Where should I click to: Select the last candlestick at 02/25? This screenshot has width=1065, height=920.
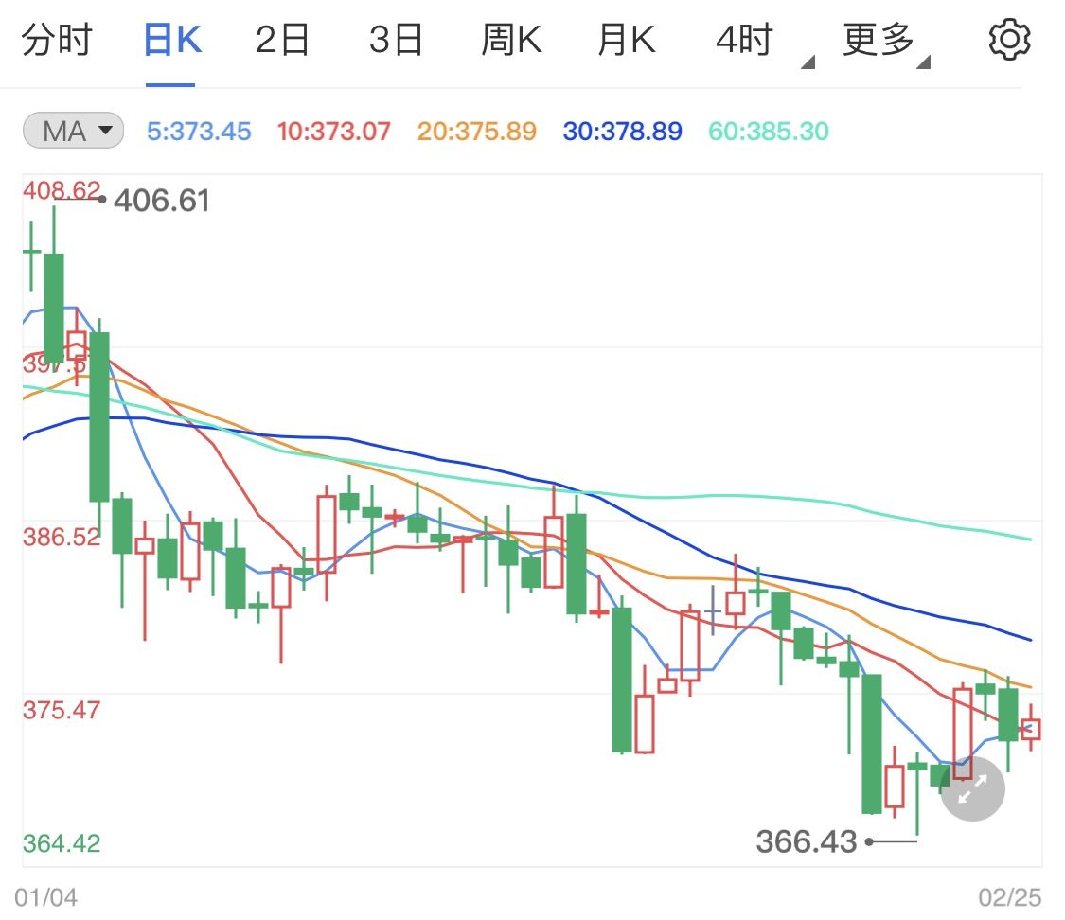coord(1030,728)
